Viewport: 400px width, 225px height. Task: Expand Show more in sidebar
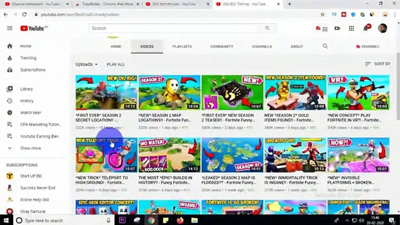pos(30,148)
